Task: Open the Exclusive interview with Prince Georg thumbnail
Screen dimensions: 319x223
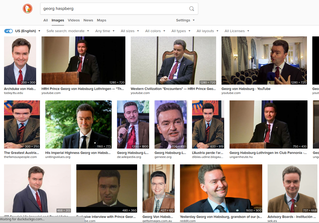Action: click(107, 188)
